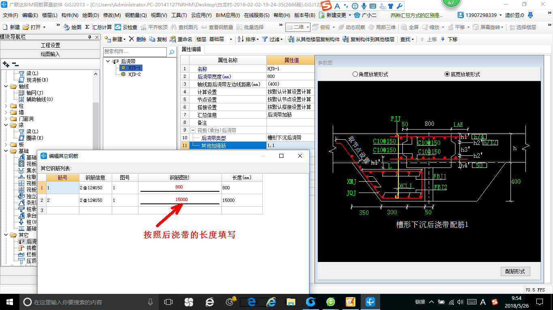
Task: Collapse the 后浇带 component tree node
Action: [108, 61]
